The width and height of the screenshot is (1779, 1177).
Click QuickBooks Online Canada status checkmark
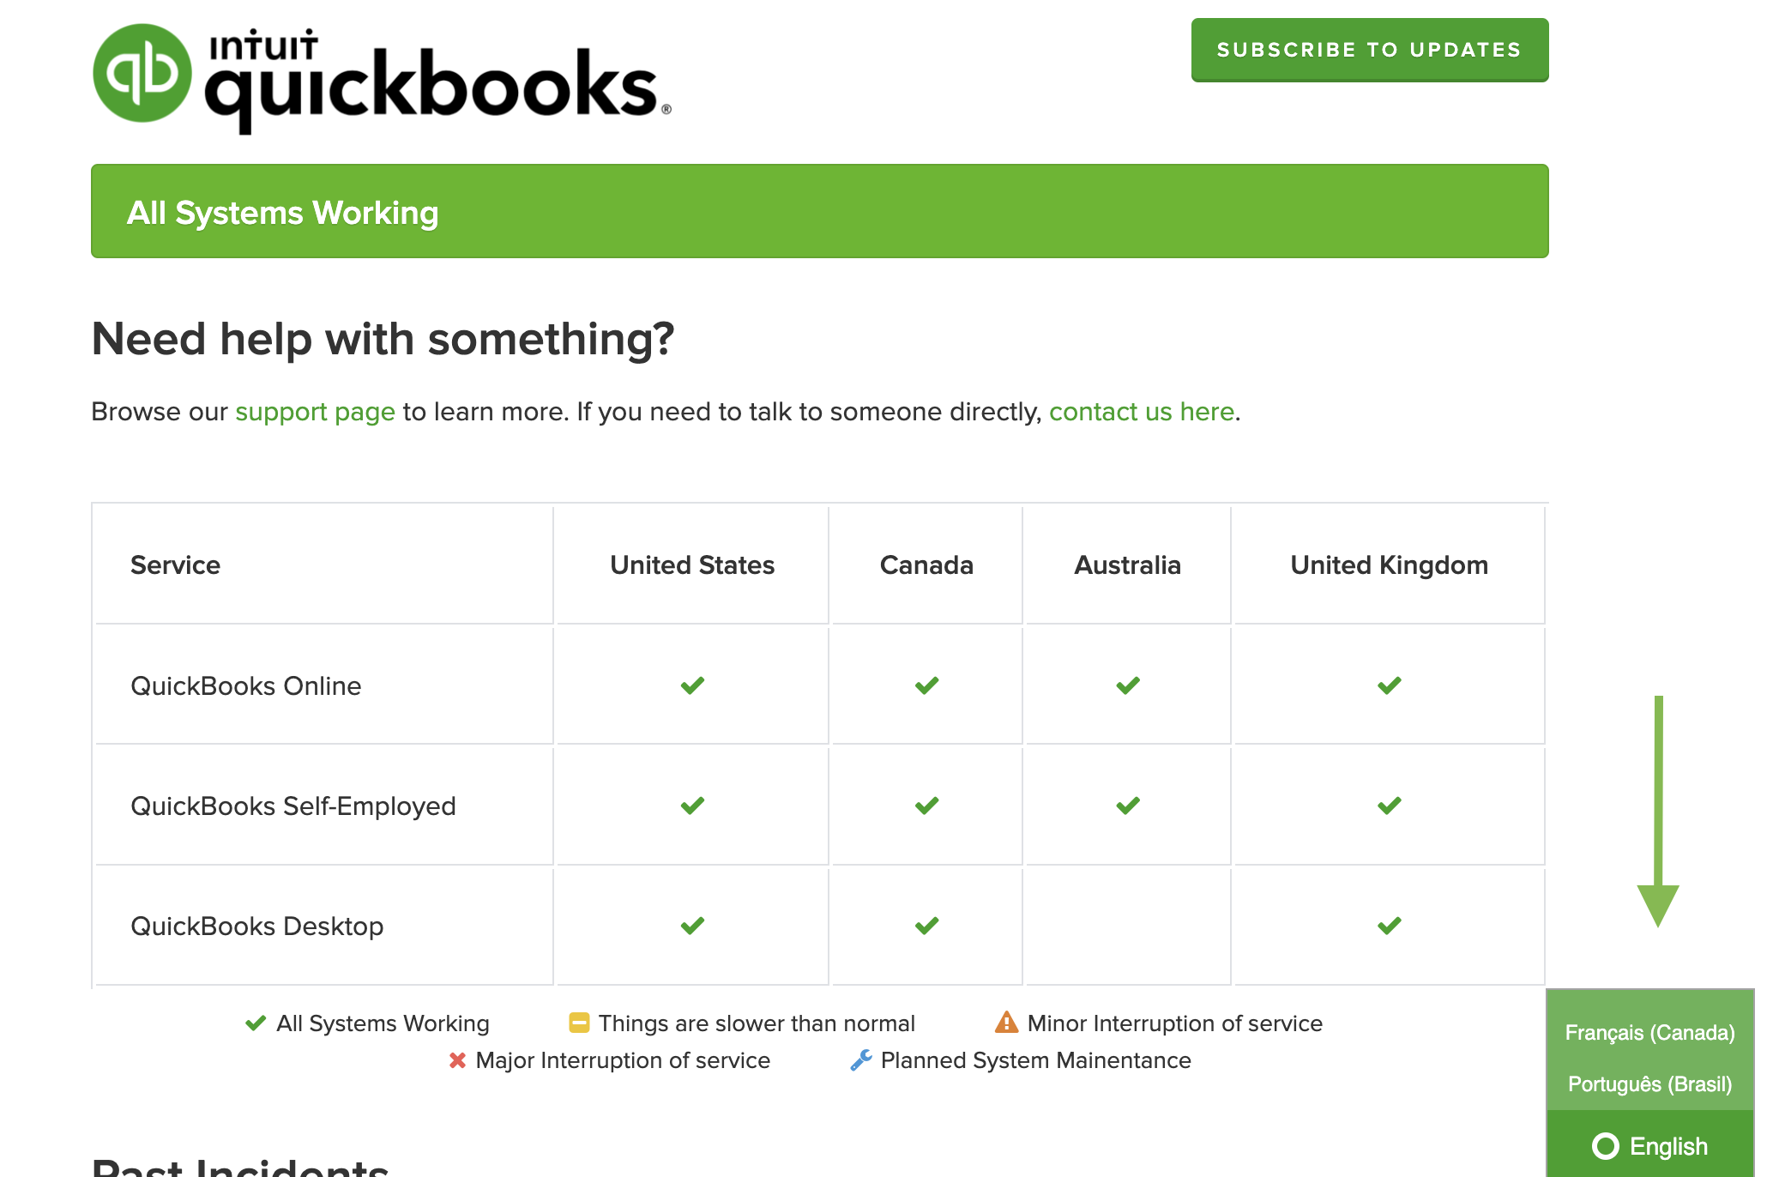[926, 685]
